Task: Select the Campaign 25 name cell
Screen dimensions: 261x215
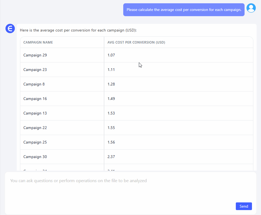Action: [x=35, y=142]
